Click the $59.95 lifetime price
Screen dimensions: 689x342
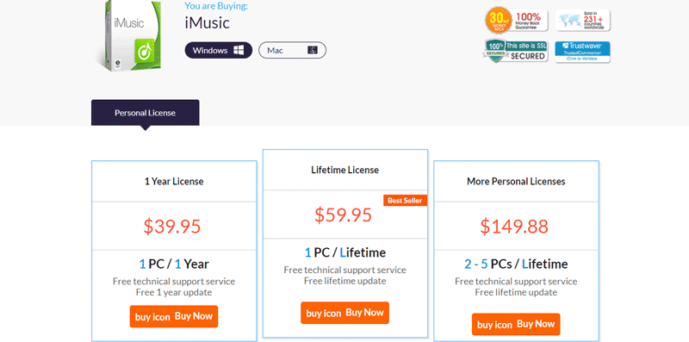[343, 215]
